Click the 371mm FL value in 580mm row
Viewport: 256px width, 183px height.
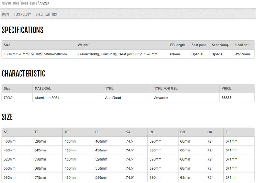click(239, 178)
